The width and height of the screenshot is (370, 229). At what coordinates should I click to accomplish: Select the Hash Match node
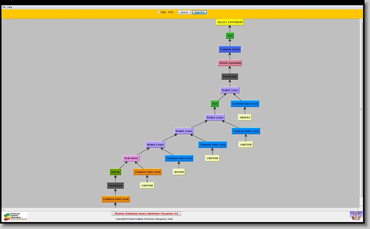[131, 158]
